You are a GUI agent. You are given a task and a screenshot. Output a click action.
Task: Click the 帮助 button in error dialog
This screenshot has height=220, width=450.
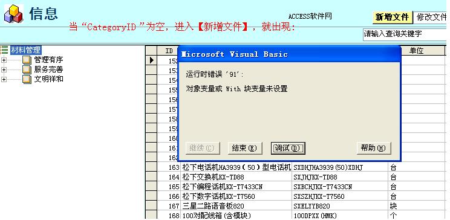pyautogui.click(x=374, y=148)
